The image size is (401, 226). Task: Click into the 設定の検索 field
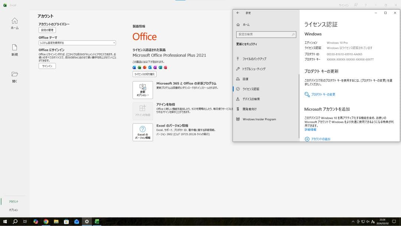pyautogui.click(x=264, y=35)
